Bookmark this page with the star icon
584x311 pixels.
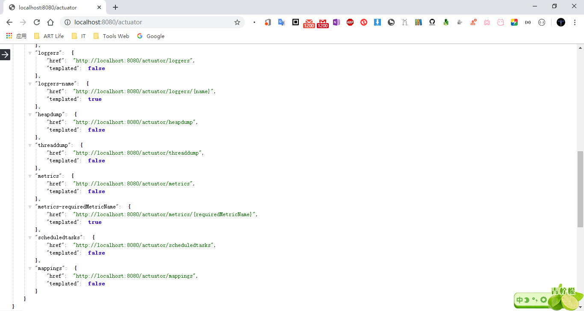click(237, 22)
